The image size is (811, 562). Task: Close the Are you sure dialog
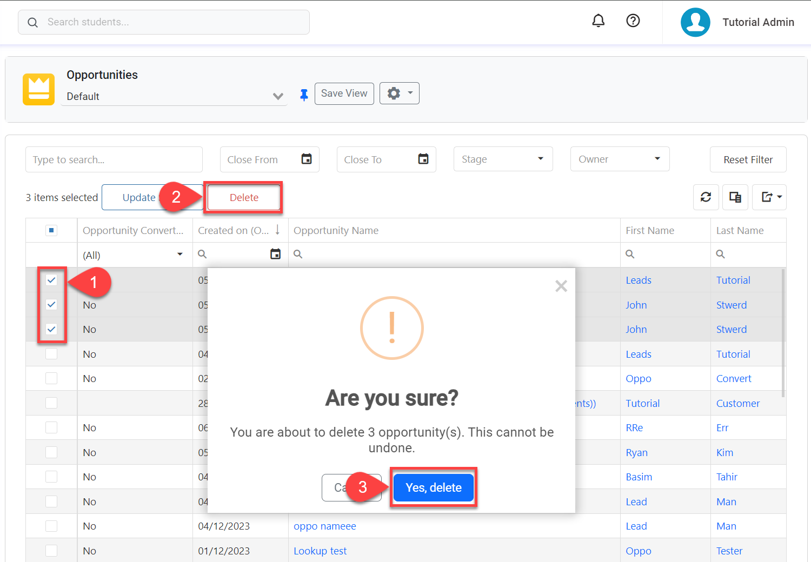[x=561, y=286]
